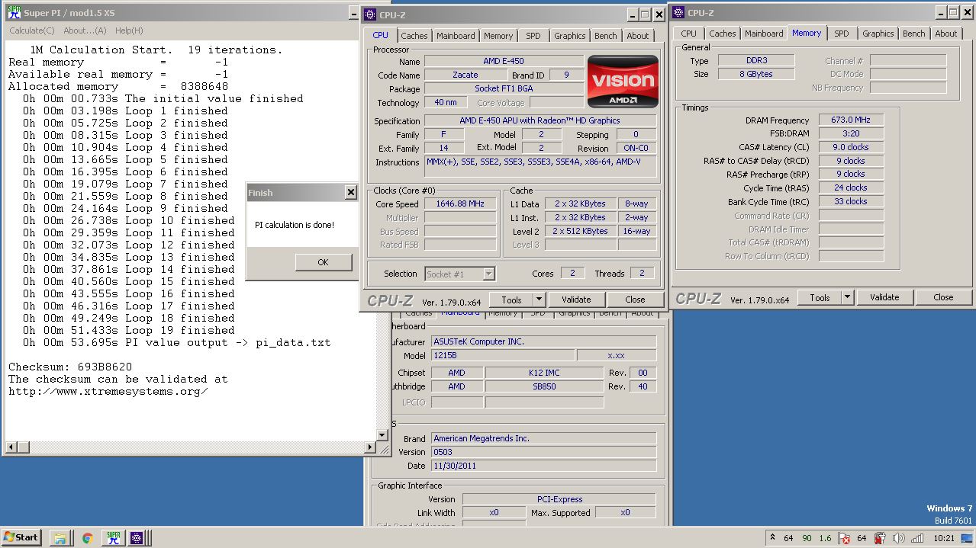Click the Super PI title bar icon
The image size is (976, 548).
tap(14, 11)
